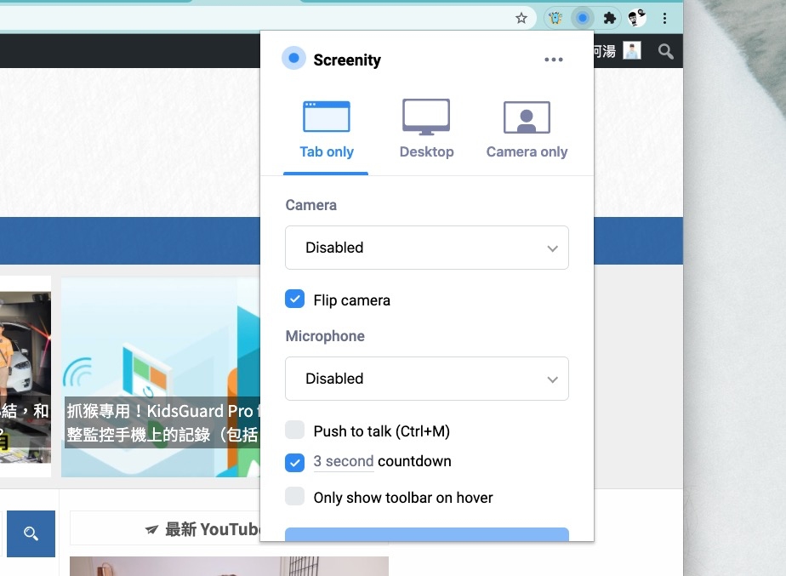
Task: Click the blue start recording button
Action: [426, 534]
